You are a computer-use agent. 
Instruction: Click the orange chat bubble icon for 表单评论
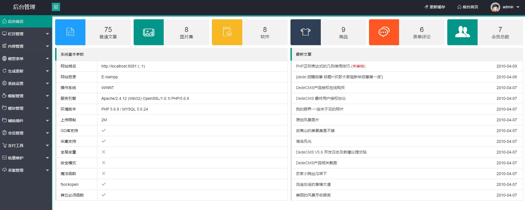pos(384,32)
